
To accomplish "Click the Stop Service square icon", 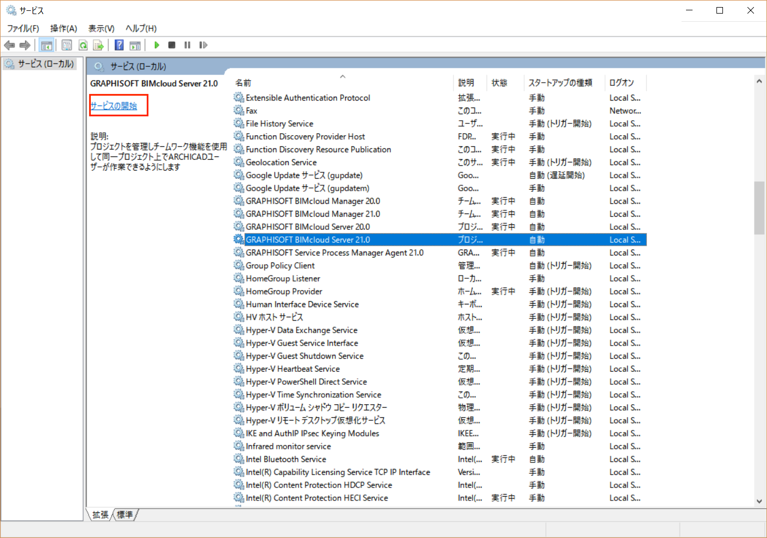I will click(x=172, y=45).
